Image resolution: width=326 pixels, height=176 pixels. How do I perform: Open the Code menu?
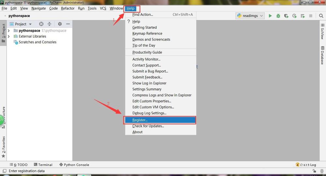[x=53, y=8]
